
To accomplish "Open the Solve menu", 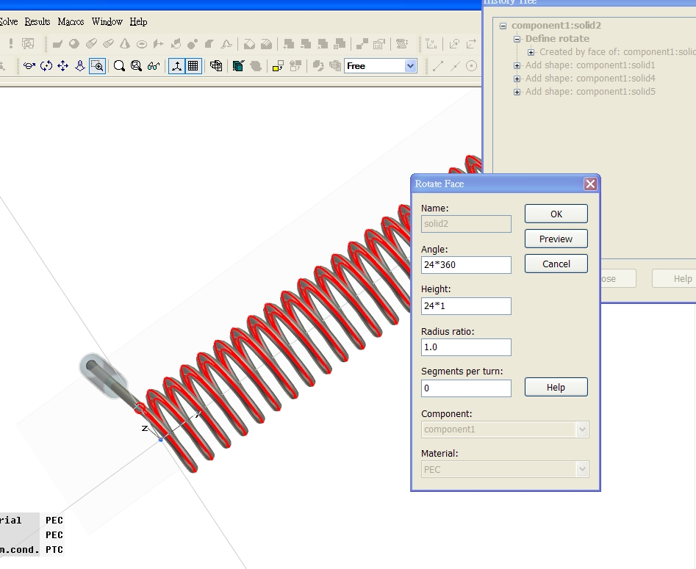I will [x=8, y=21].
